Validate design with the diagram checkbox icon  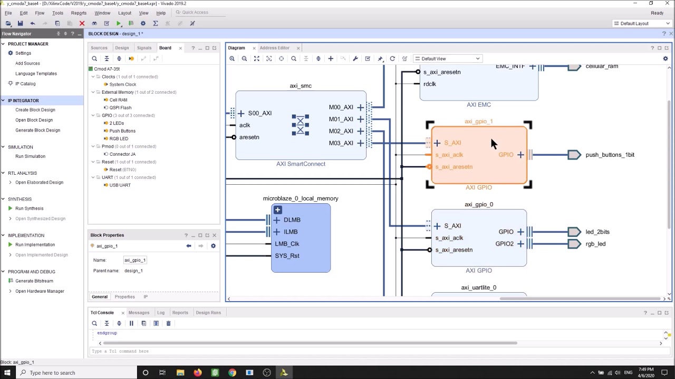click(368, 58)
